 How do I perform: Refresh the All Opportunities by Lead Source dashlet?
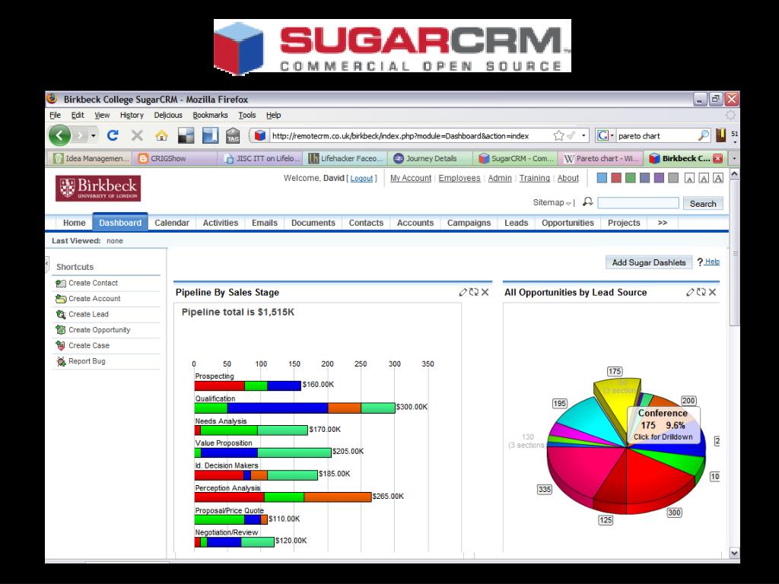tap(701, 292)
